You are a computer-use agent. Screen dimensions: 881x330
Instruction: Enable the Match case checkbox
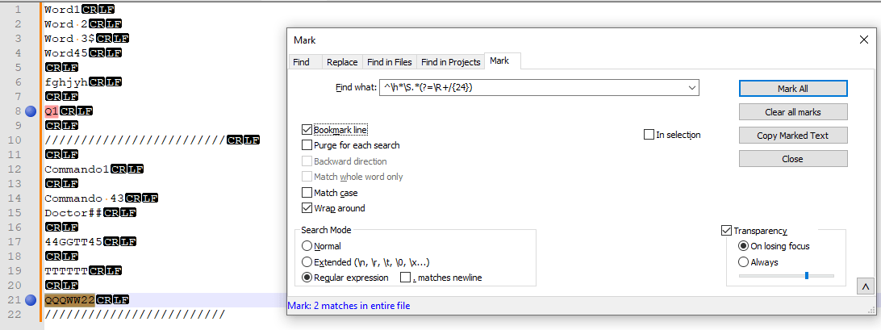tap(307, 193)
